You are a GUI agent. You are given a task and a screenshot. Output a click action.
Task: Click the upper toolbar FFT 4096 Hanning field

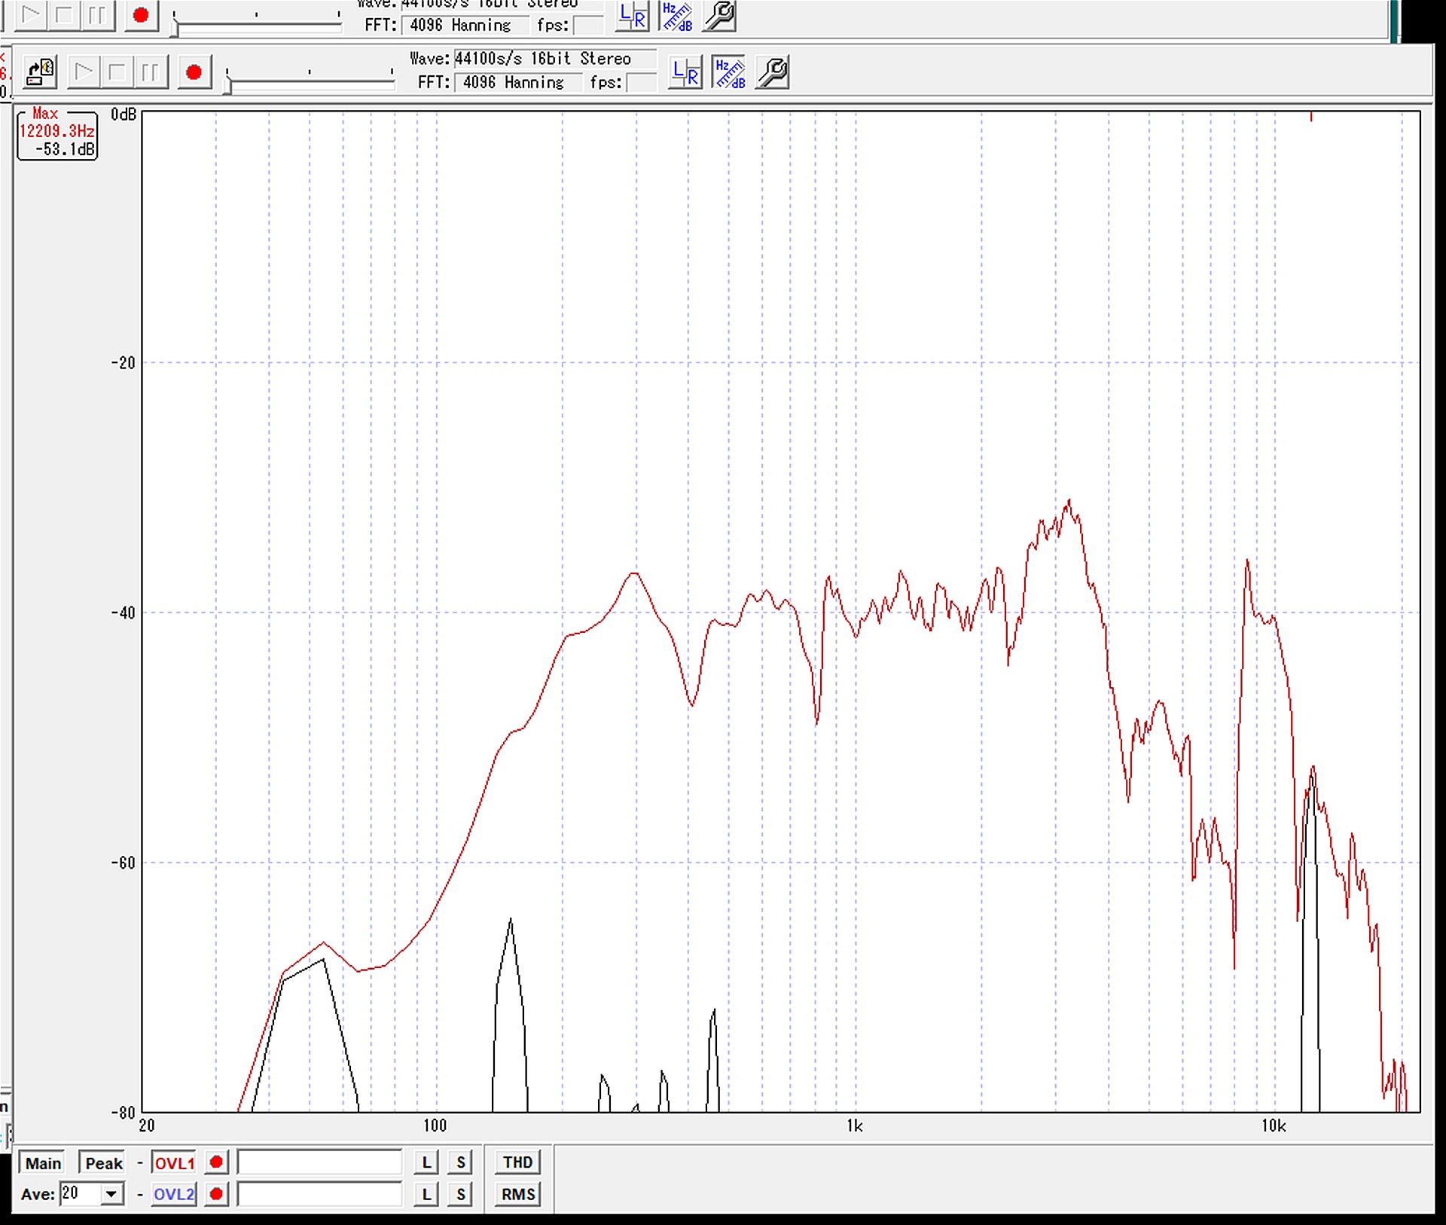pos(465,25)
